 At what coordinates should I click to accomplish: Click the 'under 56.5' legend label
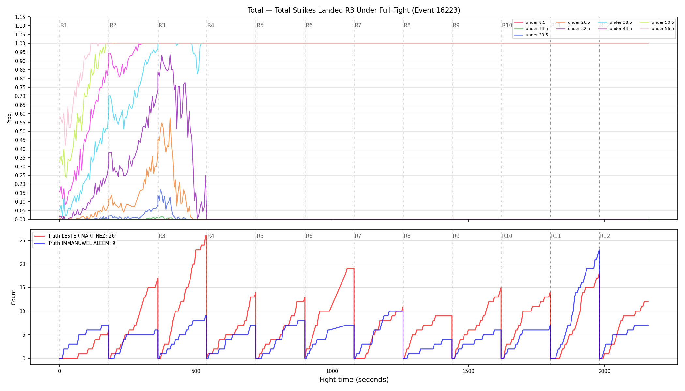pos(663,29)
